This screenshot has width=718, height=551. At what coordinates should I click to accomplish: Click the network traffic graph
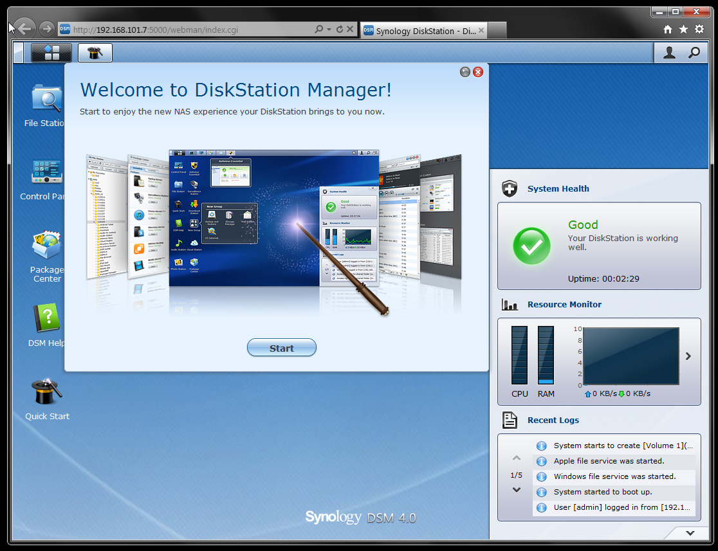[x=631, y=356]
